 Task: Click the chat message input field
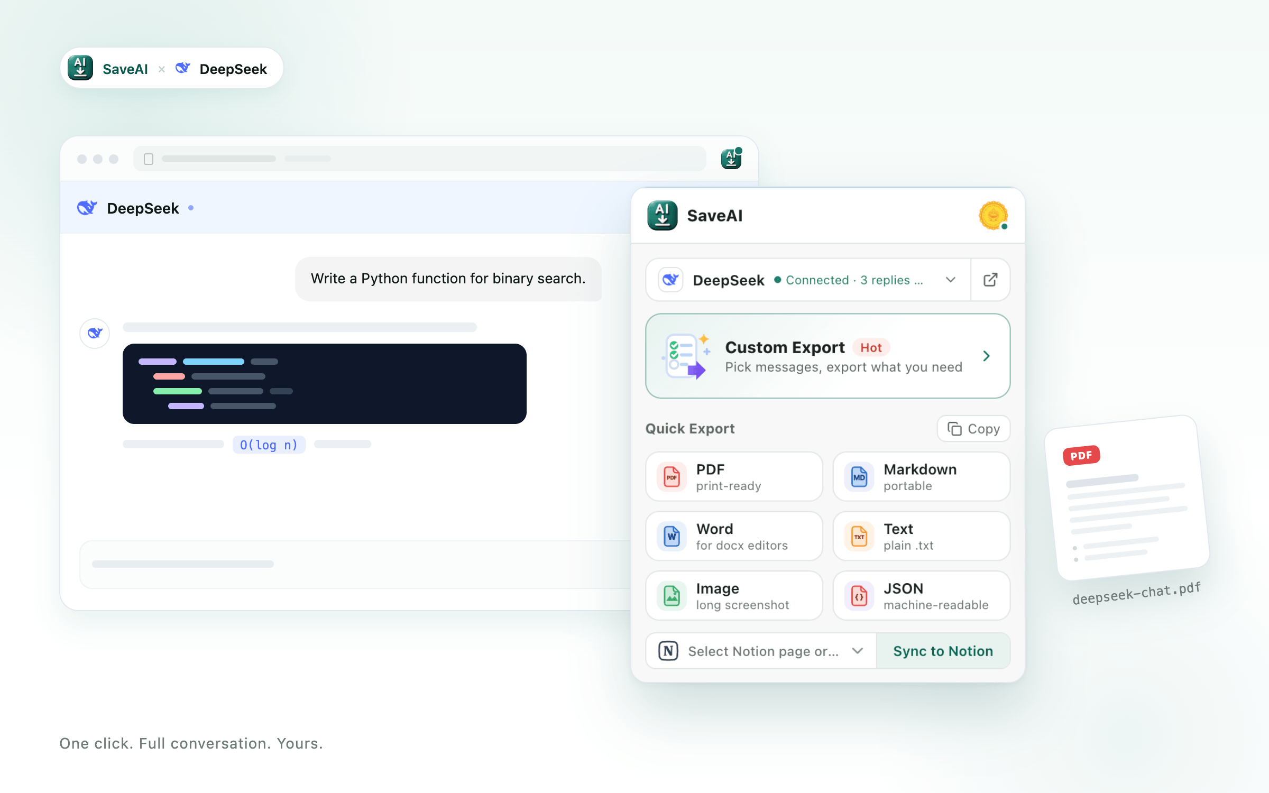[355, 564]
